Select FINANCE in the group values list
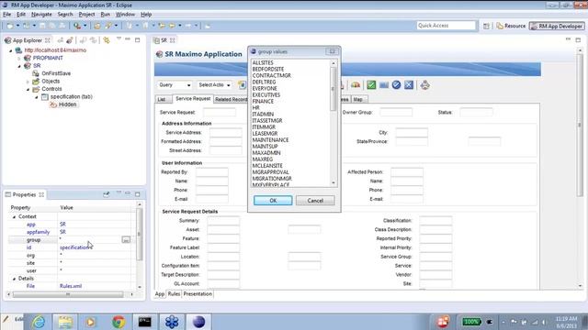This screenshot has height=330, width=588. [263, 102]
